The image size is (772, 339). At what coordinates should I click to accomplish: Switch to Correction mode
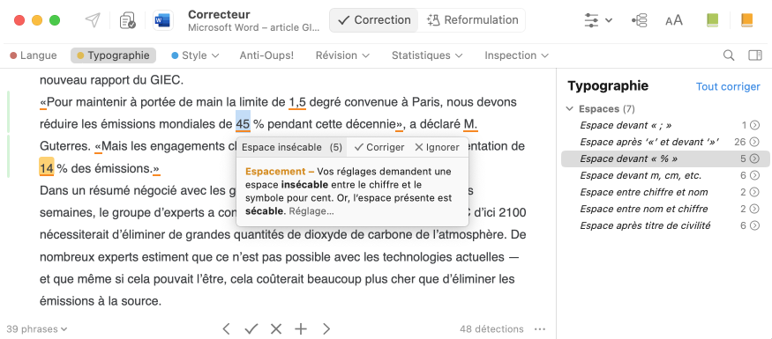pyautogui.click(x=374, y=20)
